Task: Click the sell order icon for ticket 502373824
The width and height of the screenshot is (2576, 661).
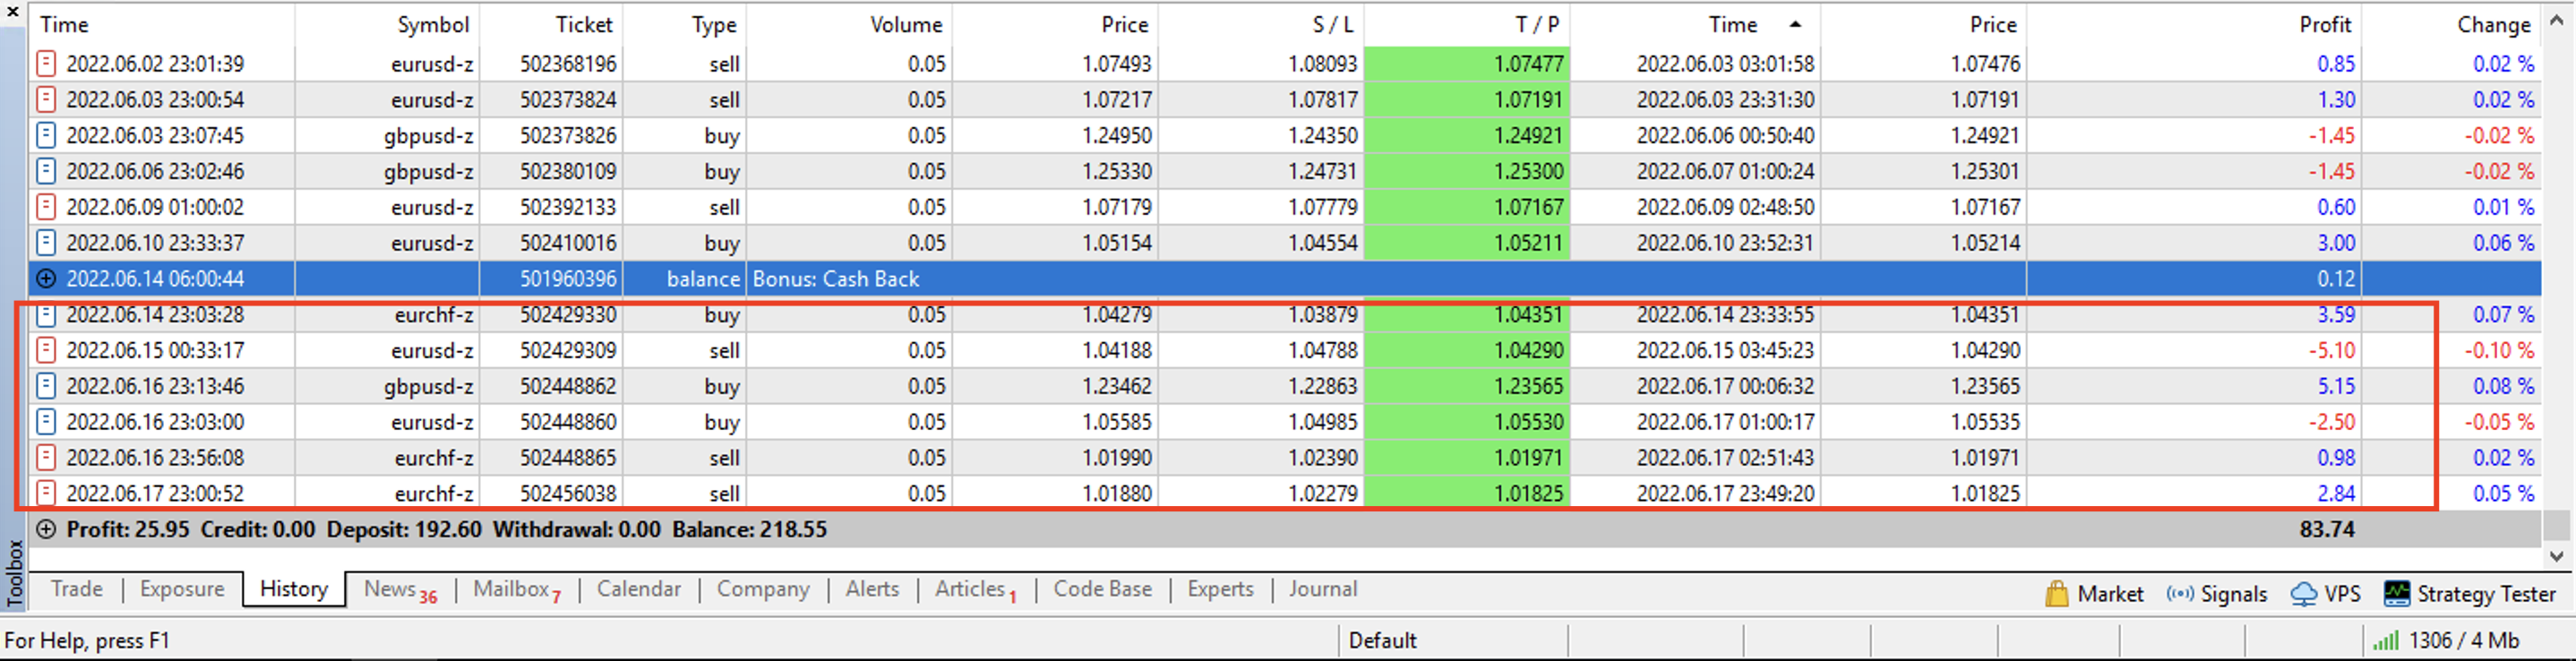Action: click(45, 100)
